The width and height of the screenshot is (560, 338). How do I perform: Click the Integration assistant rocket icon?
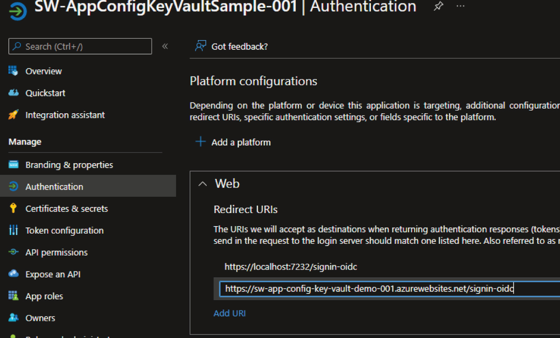[x=13, y=115]
